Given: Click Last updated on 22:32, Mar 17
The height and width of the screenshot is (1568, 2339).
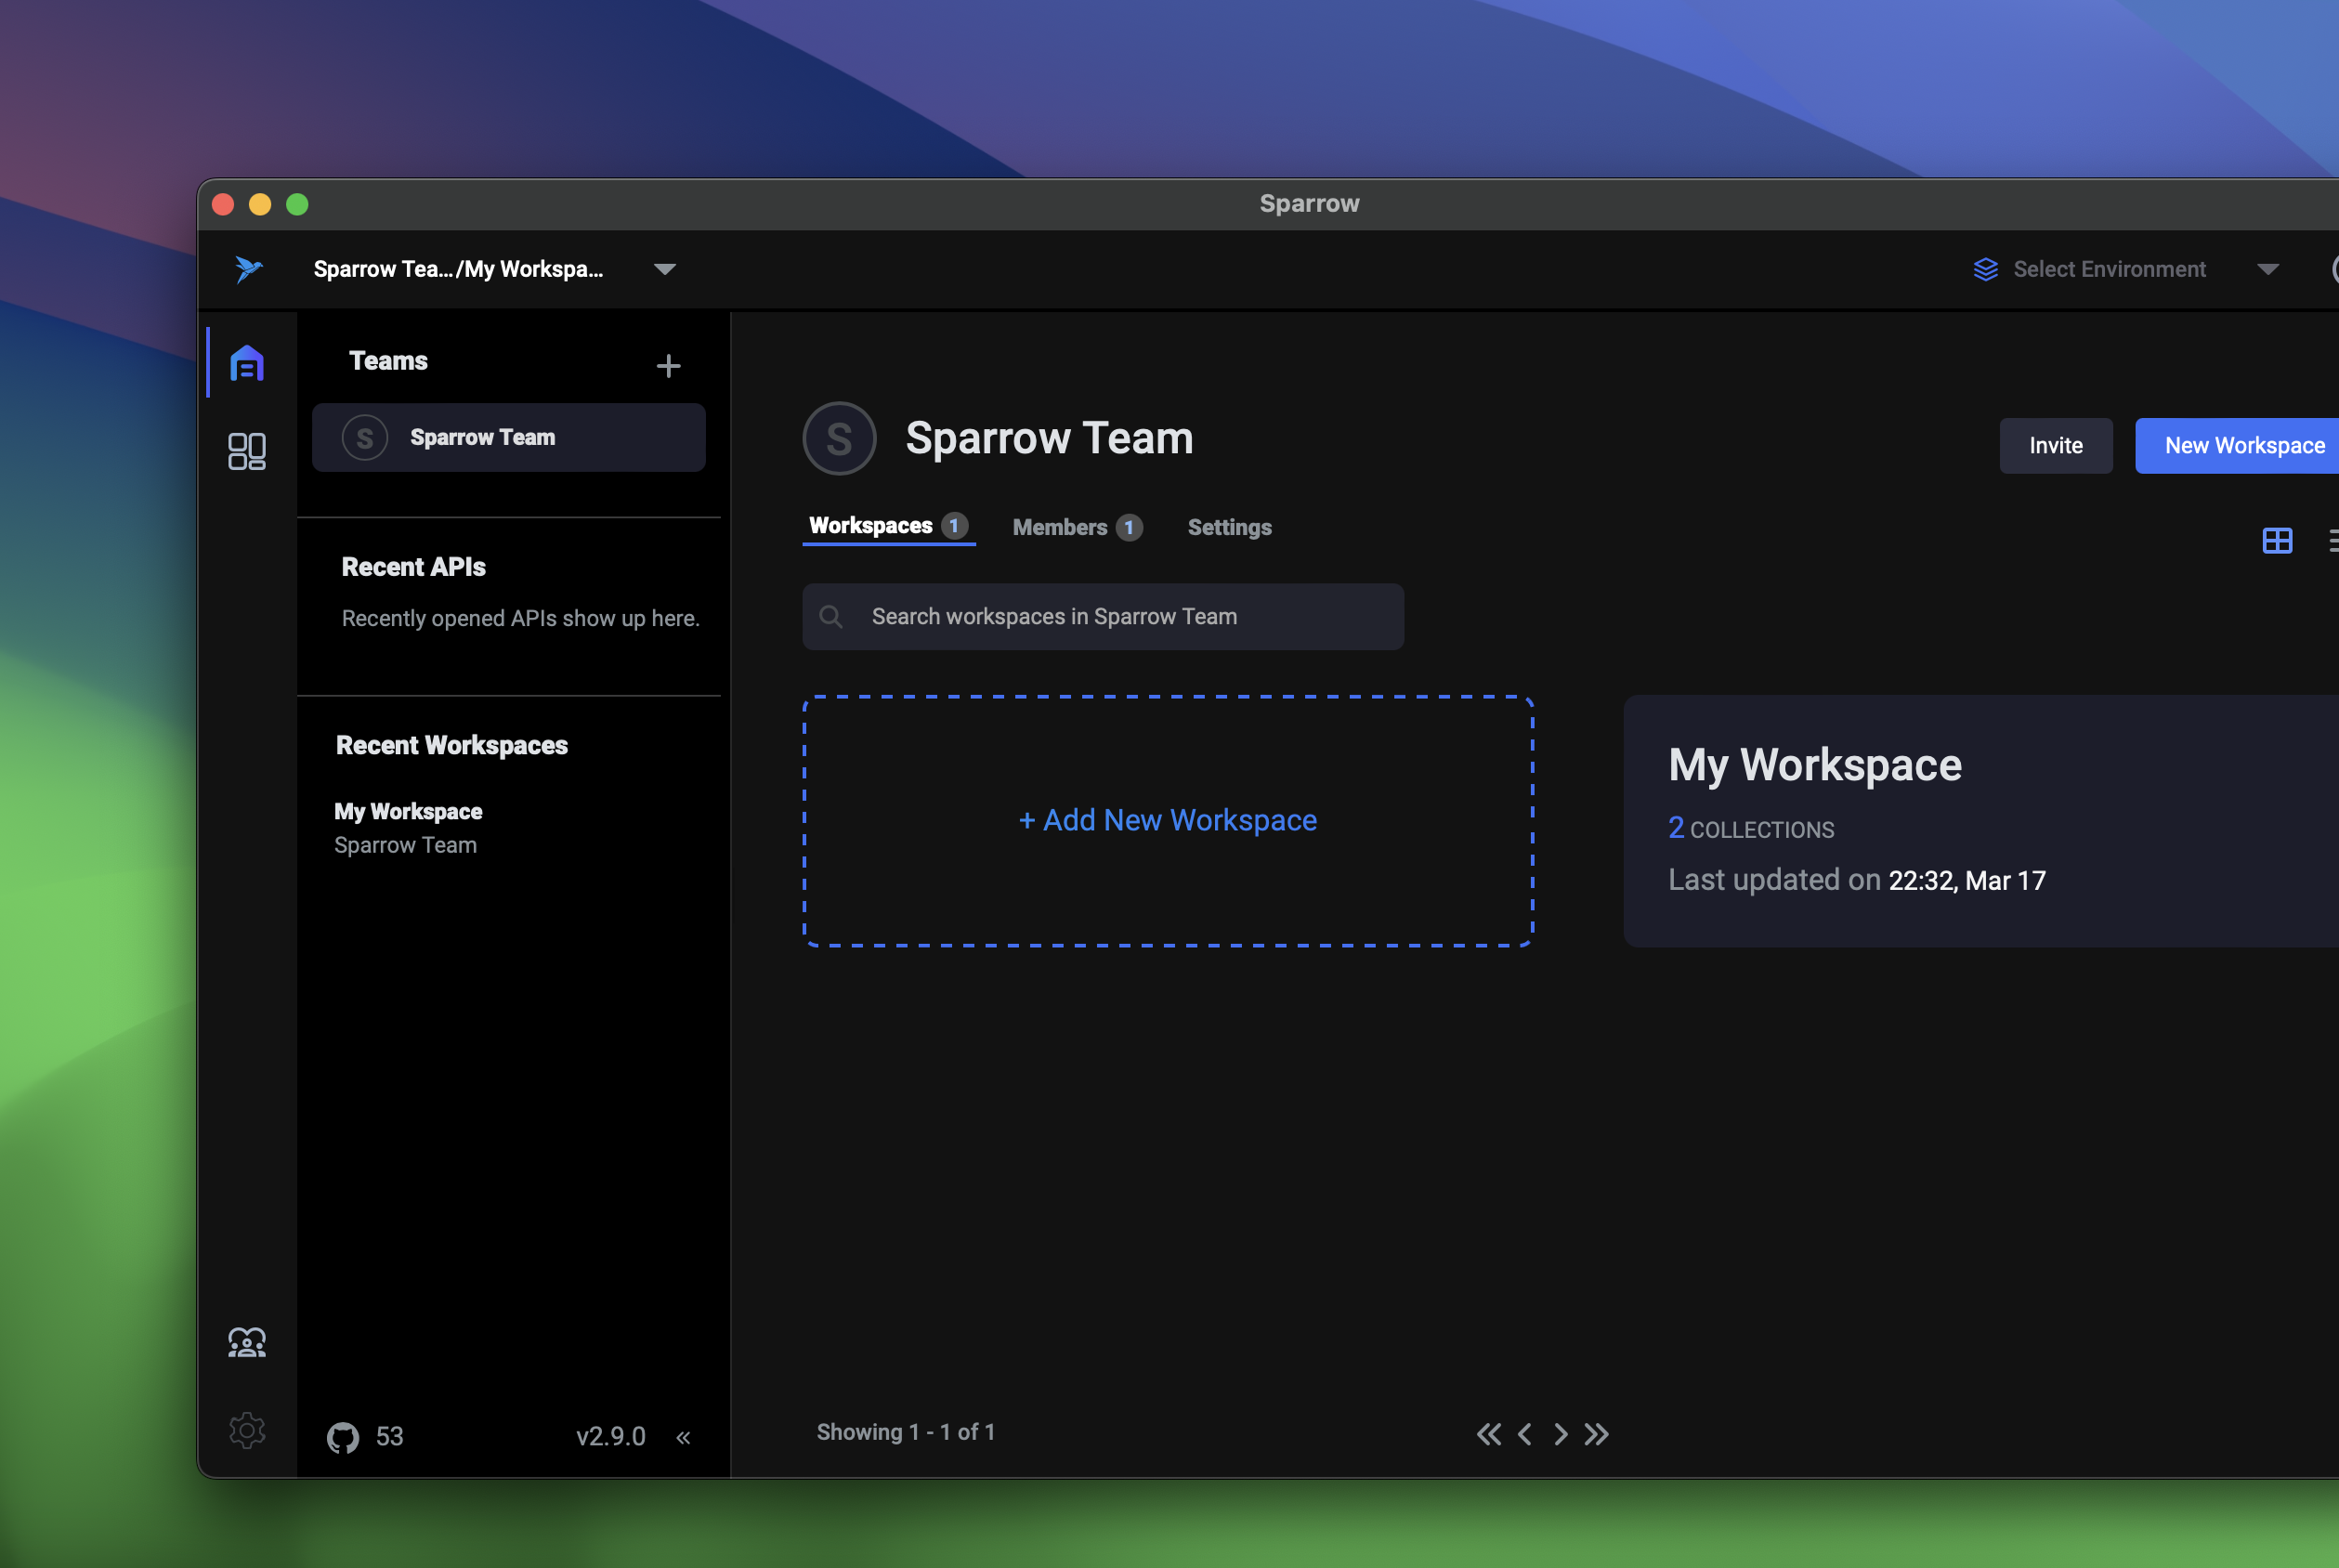Looking at the screenshot, I should [x=1856, y=880].
